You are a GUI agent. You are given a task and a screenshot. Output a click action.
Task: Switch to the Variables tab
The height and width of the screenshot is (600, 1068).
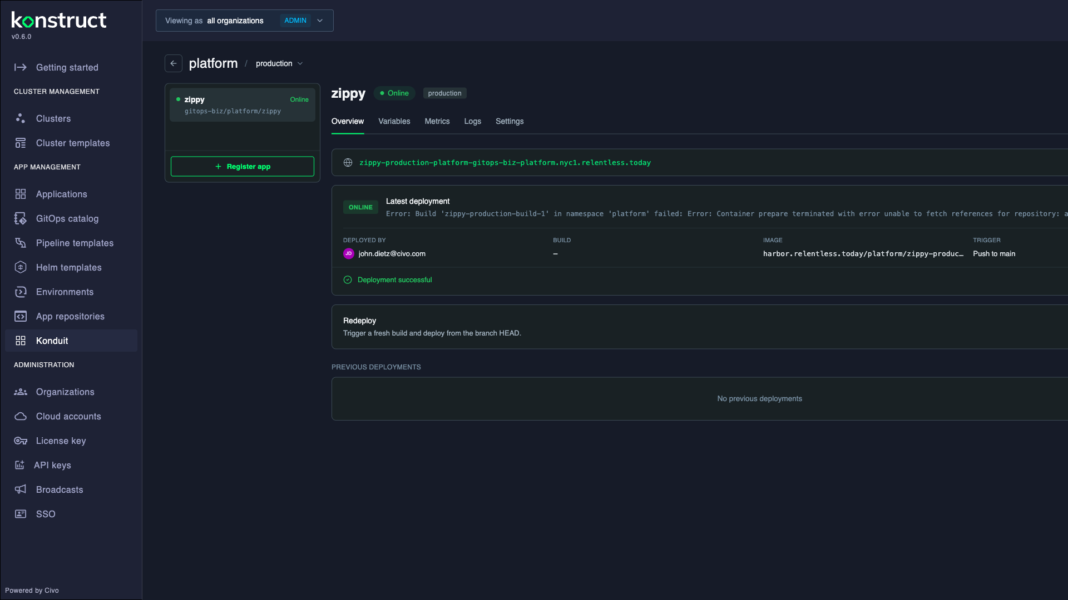pos(394,122)
